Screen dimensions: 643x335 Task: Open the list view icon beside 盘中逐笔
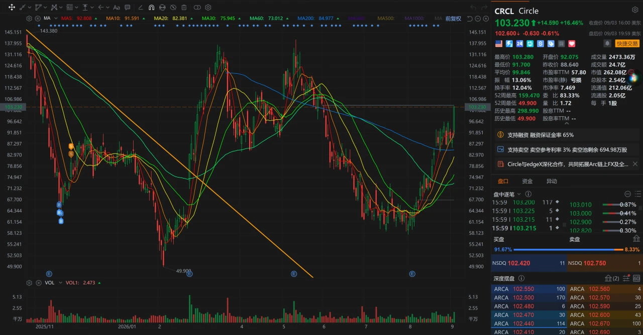coord(638,194)
